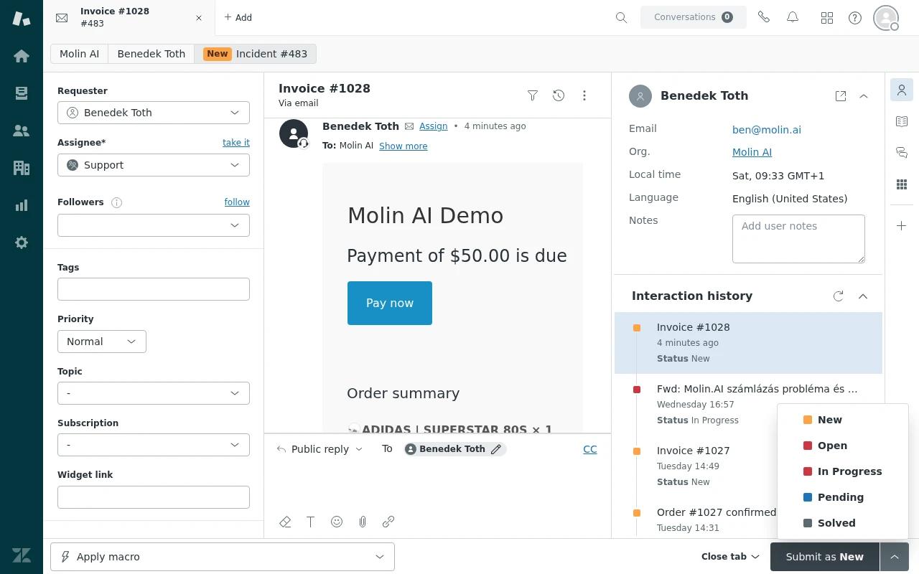The width and height of the screenshot is (919, 574).
Task: Refresh the Interaction history
Action: pyautogui.click(x=839, y=296)
